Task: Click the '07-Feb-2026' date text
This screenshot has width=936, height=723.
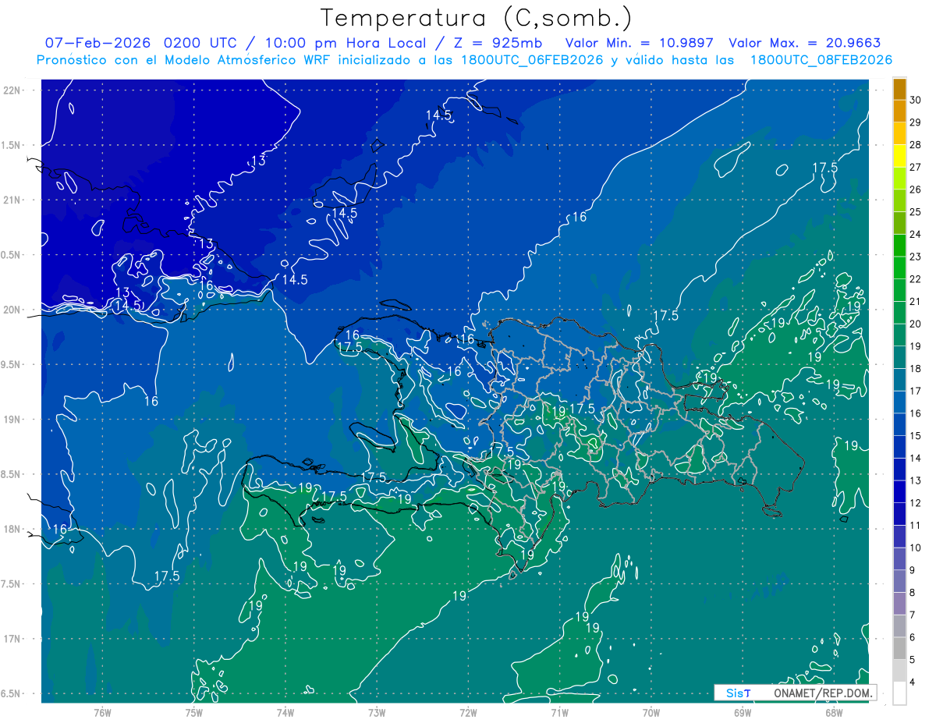Action: point(97,43)
